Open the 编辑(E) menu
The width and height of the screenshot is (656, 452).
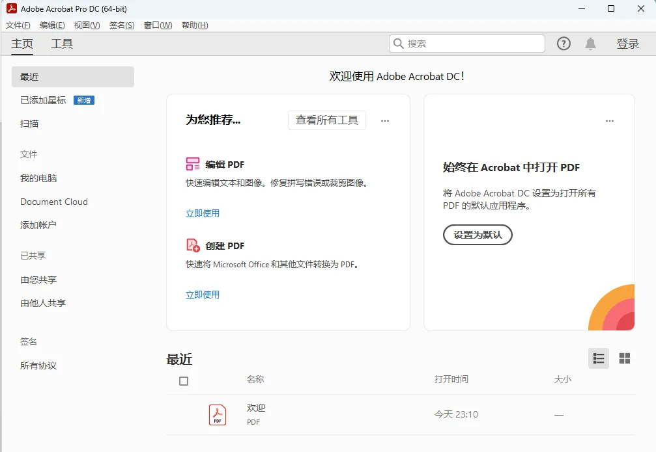tap(52, 25)
